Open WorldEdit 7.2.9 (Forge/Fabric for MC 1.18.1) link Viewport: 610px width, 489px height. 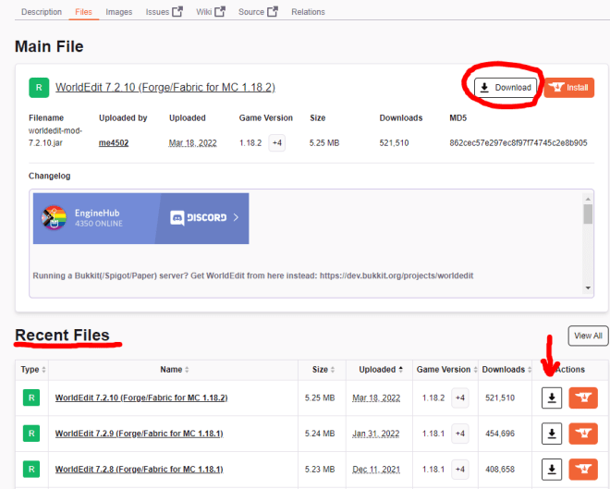(x=139, y=434)
